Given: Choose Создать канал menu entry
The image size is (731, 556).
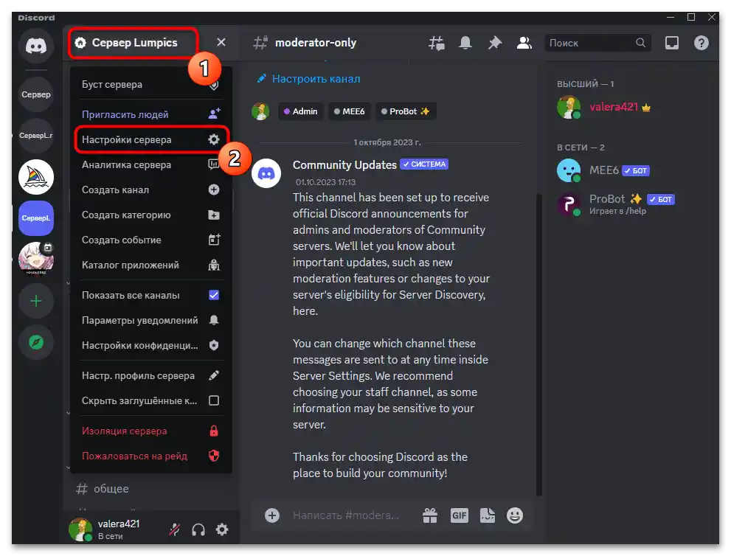Looking at the screenshot, I should (150, 190).
